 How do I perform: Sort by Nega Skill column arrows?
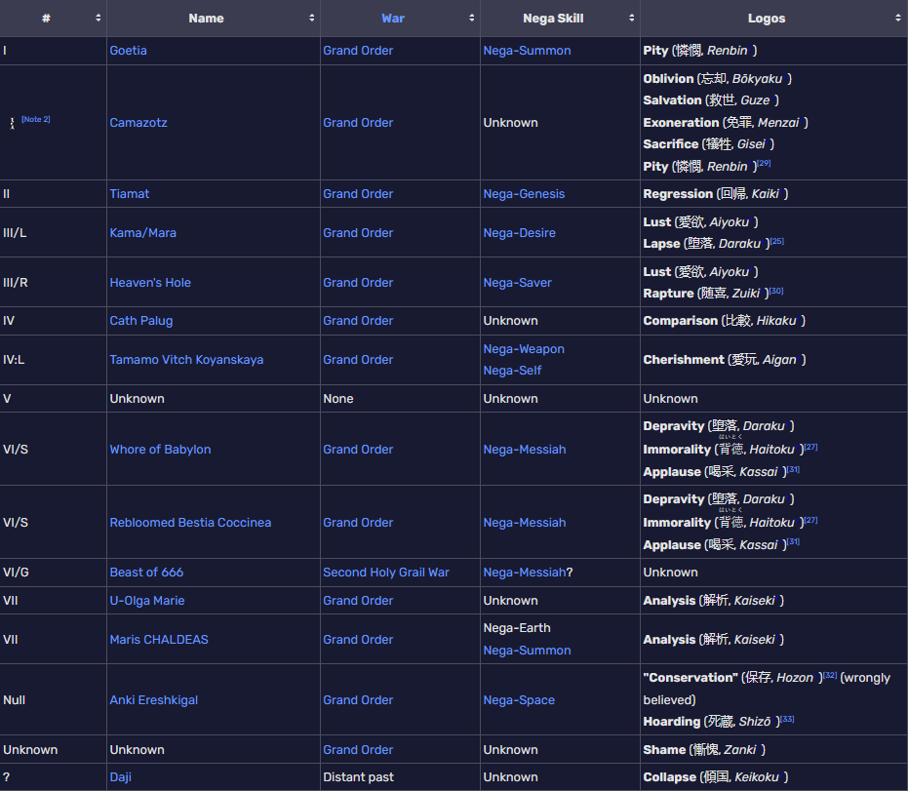click(x=631, y=18)
